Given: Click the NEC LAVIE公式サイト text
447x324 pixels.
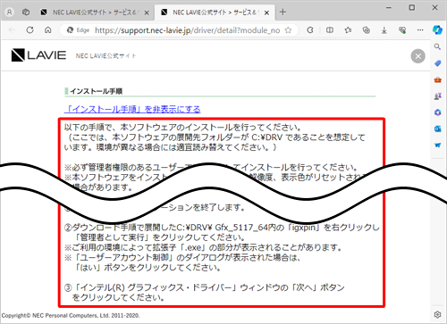Looking at the screenshot, I should tap(105, 56).
